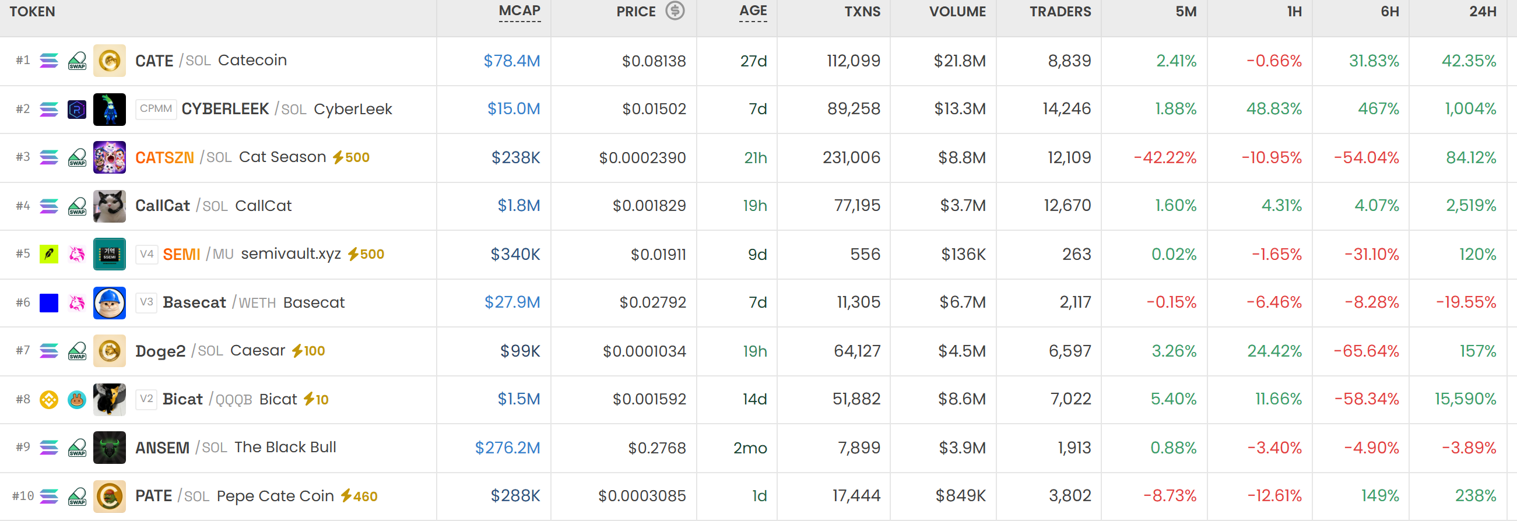The height and width of the screenshot is (521, 1517).
Task: Sort by the TXNS column header
Action: (x=862, y=11)
